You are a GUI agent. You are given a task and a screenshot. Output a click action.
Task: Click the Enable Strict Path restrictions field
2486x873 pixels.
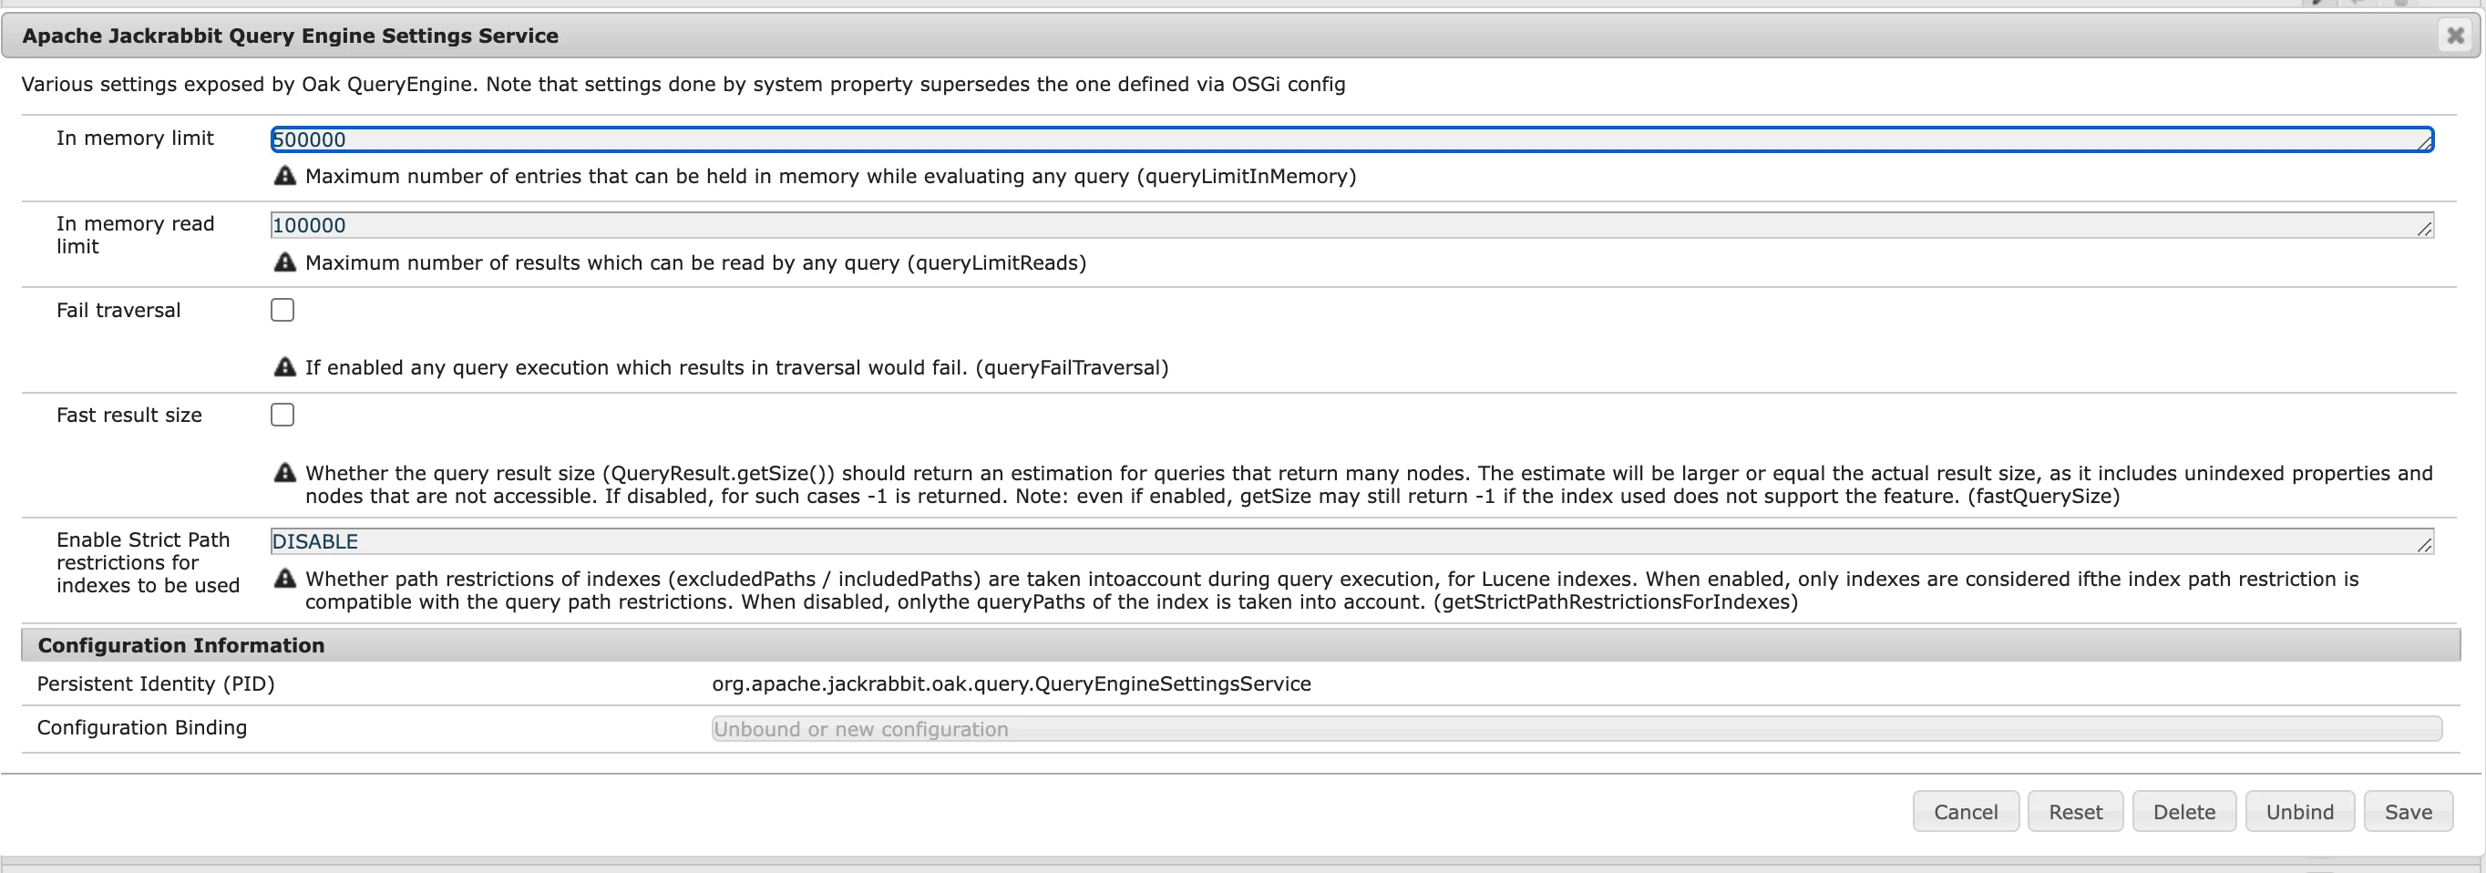[x=1352, y=541]
